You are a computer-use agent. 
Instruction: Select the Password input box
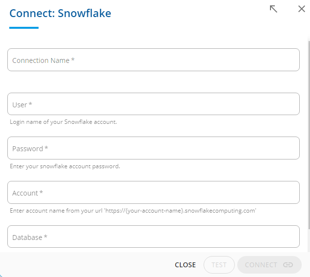point(153,148)
